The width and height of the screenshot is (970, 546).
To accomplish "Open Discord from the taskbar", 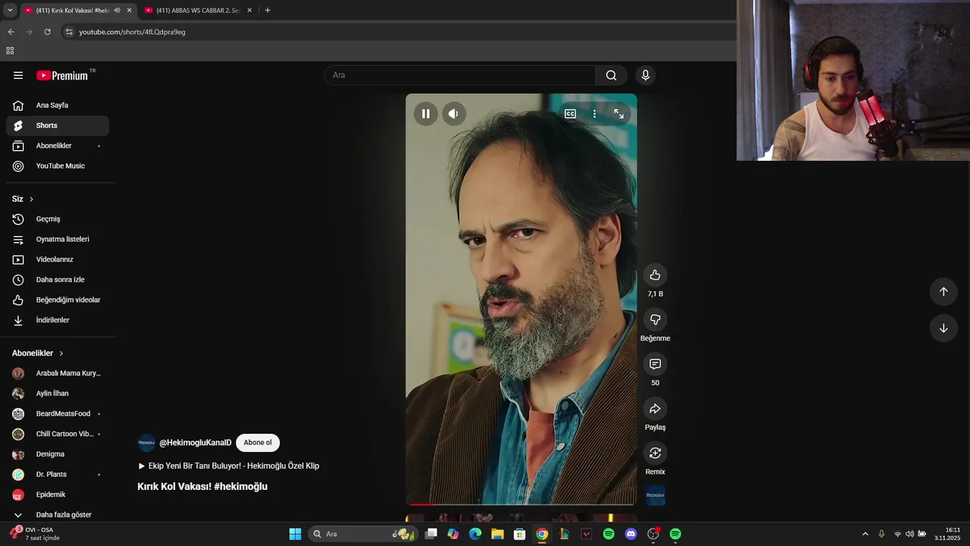I will pyautogui.click(x=630, y=534).
